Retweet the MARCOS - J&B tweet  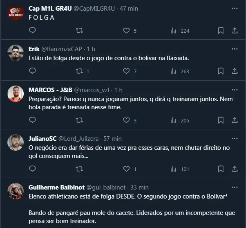tap(80, 120)
